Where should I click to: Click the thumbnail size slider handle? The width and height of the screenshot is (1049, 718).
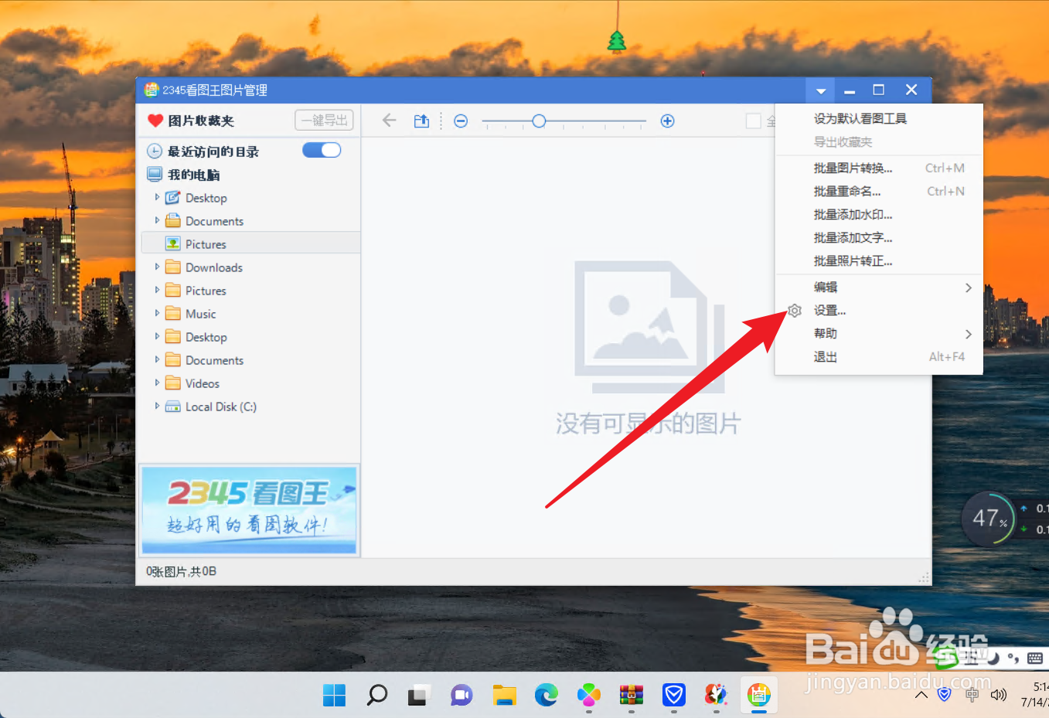[539, 121]
